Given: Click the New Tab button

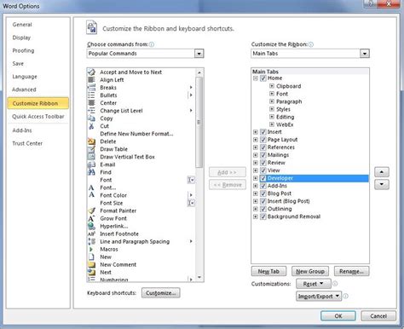Looking at the screenshot, I should (268, 271).
